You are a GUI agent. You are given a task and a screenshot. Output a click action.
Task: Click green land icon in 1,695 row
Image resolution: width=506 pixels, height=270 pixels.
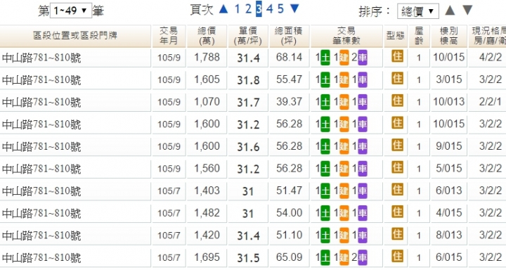point(325,258)
